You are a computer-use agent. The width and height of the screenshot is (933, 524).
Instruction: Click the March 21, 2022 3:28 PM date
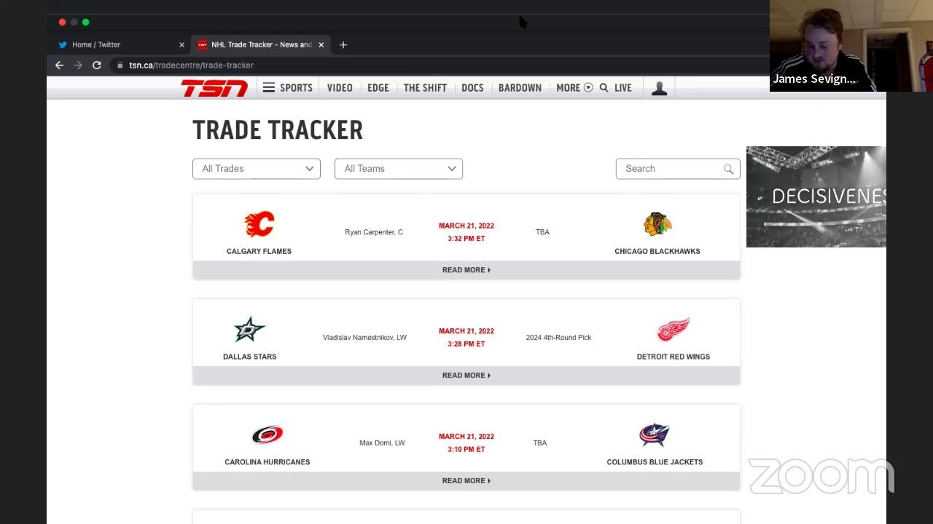(x=466, y=338)
